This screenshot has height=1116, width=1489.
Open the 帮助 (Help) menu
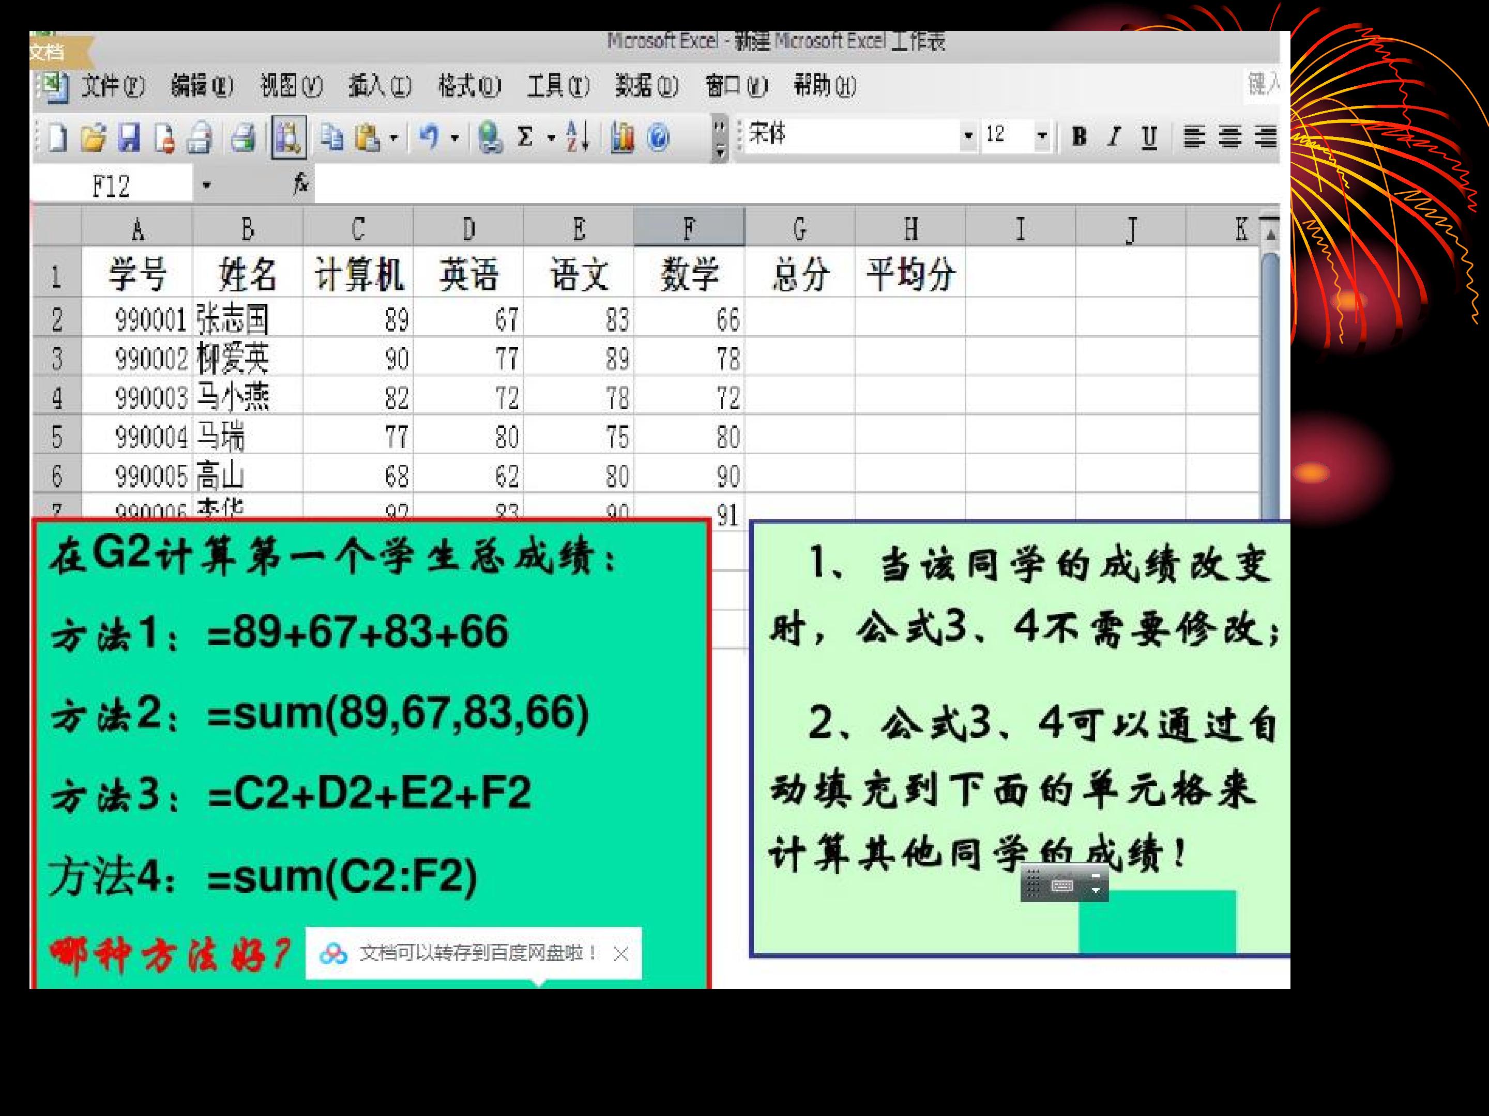pos(825,86)
